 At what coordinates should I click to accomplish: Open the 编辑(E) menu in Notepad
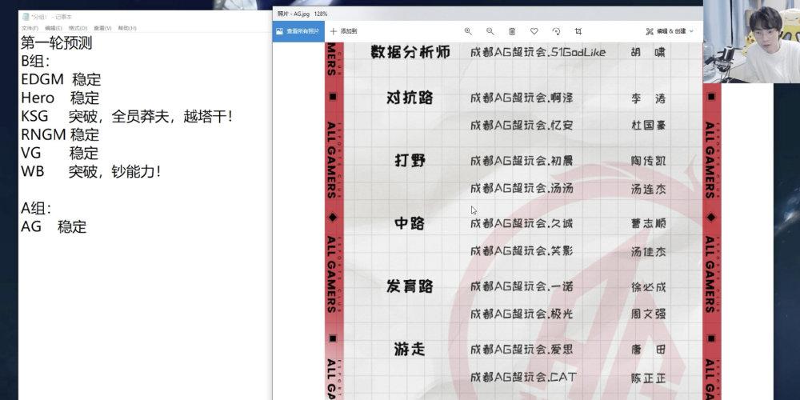53,28
